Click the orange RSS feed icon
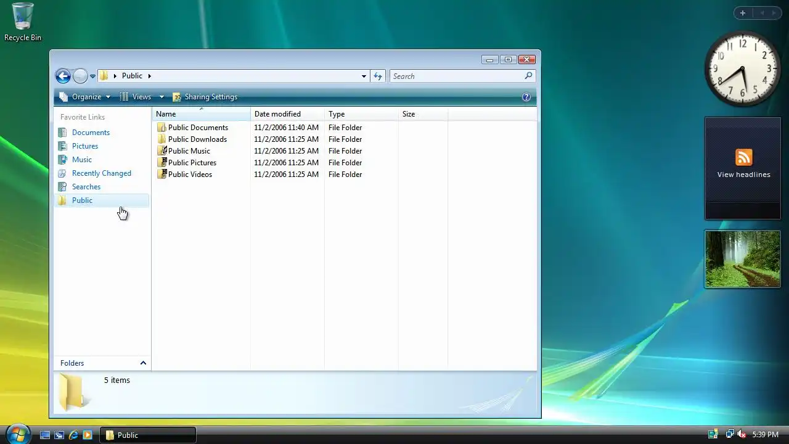789x444 pixels. [743, 157]
